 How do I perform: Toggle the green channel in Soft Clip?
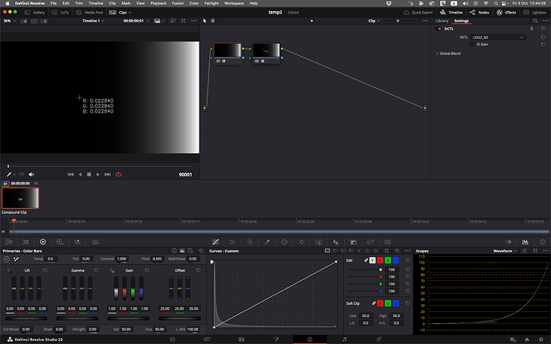(x=386, y=304)
